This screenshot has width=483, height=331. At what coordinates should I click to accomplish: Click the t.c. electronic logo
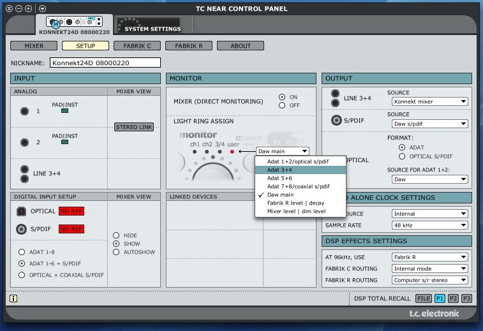tap(434, 313)
